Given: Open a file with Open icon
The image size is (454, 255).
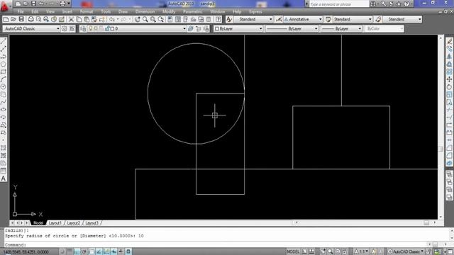Looking at the screenshot, I should 13,19.
